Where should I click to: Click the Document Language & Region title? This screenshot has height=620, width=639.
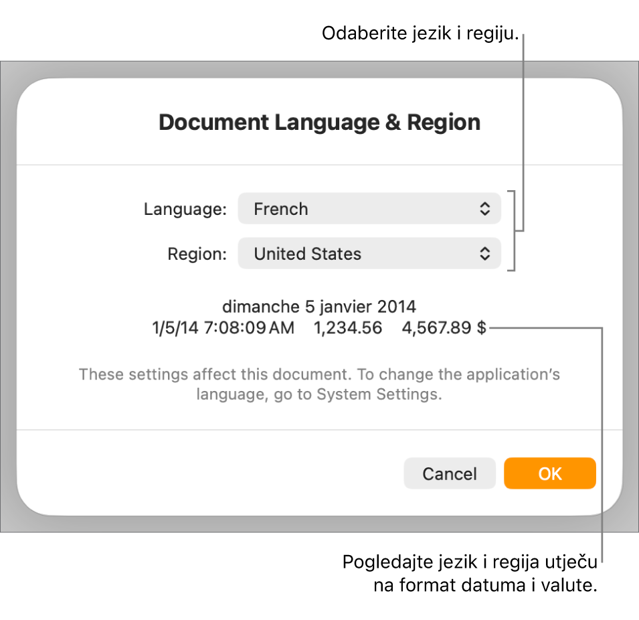[319, 122]
